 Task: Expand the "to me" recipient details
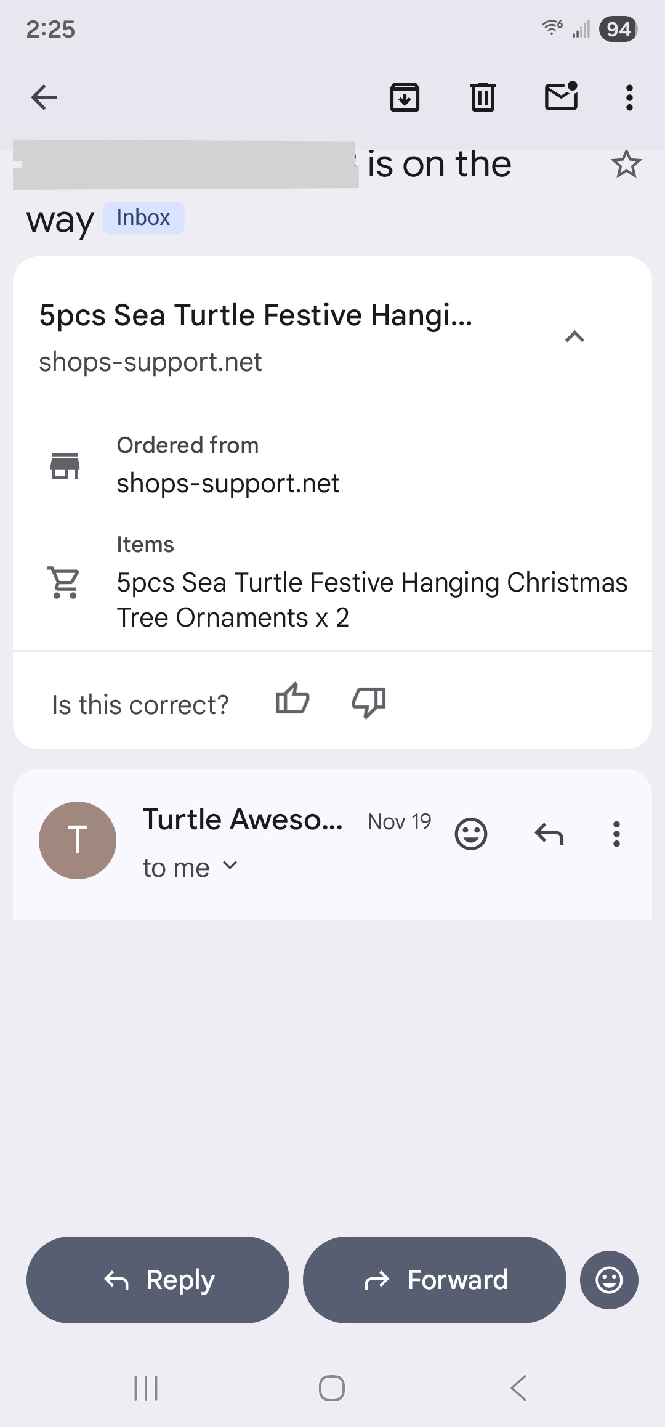tap(230, 866)
